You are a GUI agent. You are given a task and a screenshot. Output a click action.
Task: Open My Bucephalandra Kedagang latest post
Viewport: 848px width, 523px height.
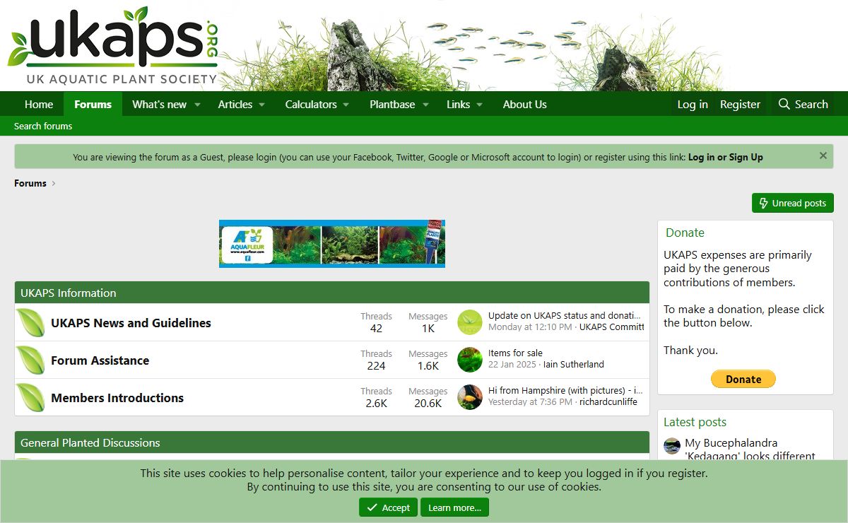[x=750, y=449]
